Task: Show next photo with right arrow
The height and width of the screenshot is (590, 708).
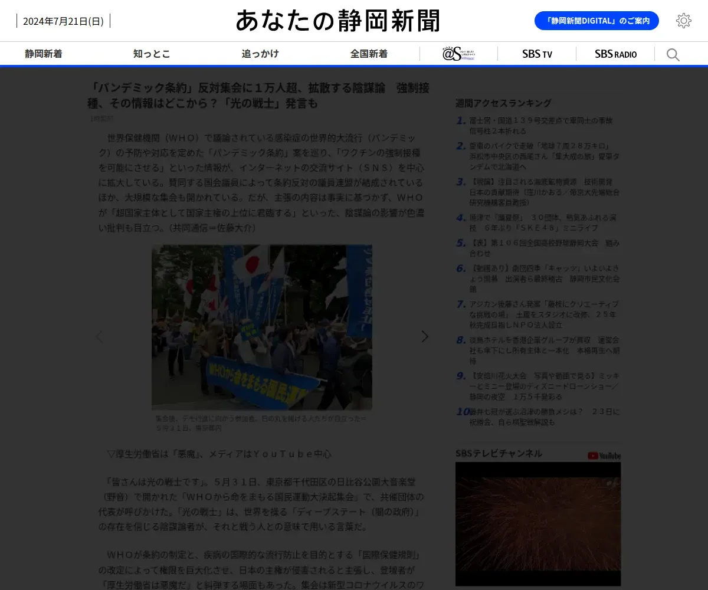Action: pos(425,336)
